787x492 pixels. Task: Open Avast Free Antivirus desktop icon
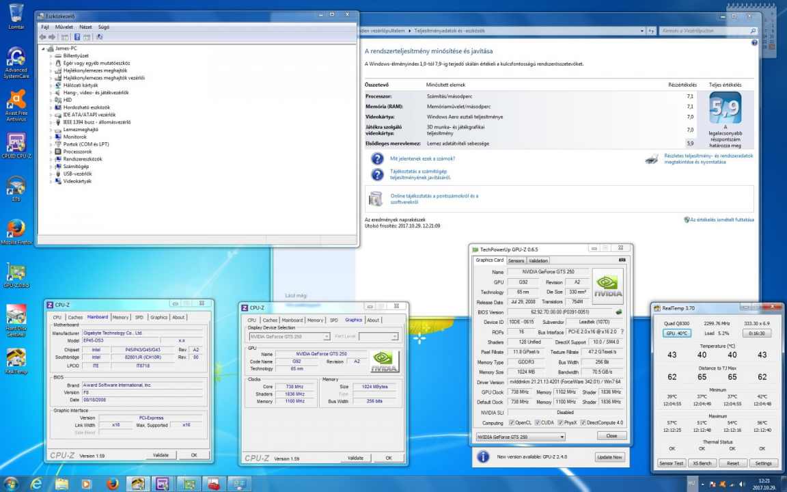click(16, 105)
